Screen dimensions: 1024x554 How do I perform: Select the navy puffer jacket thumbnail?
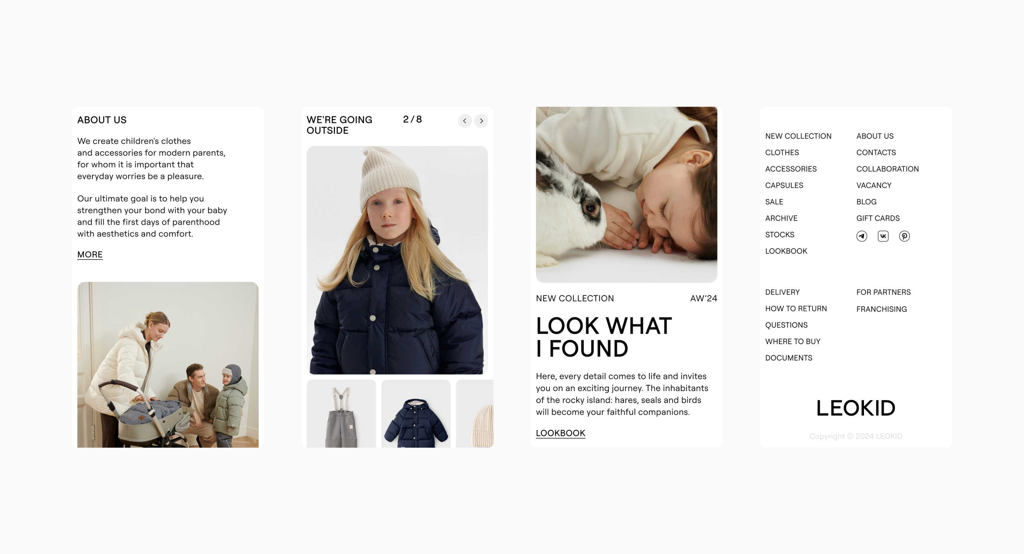416,414
